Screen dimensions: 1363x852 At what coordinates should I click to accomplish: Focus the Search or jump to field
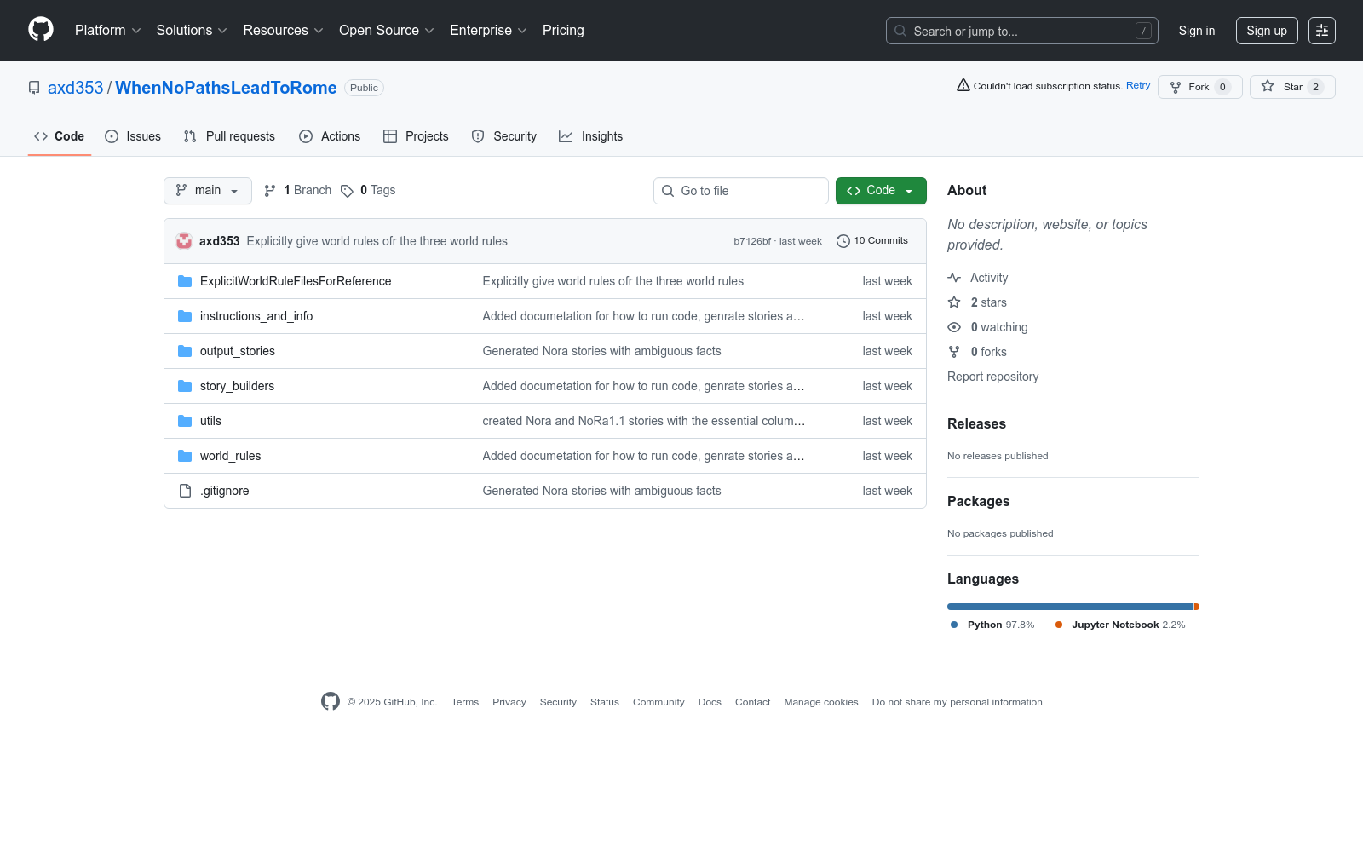click(x=1022, y=31)
